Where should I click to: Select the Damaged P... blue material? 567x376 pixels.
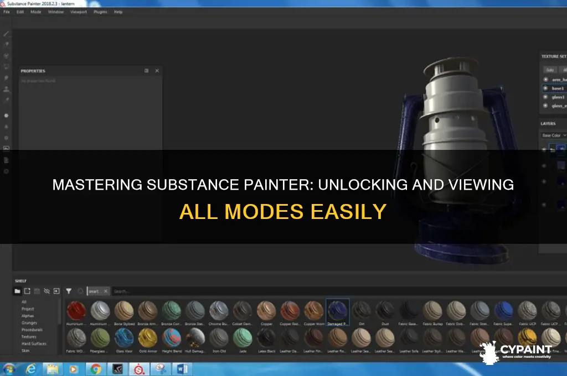click(x=338, y=313)
